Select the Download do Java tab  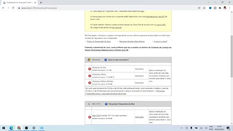19,3
